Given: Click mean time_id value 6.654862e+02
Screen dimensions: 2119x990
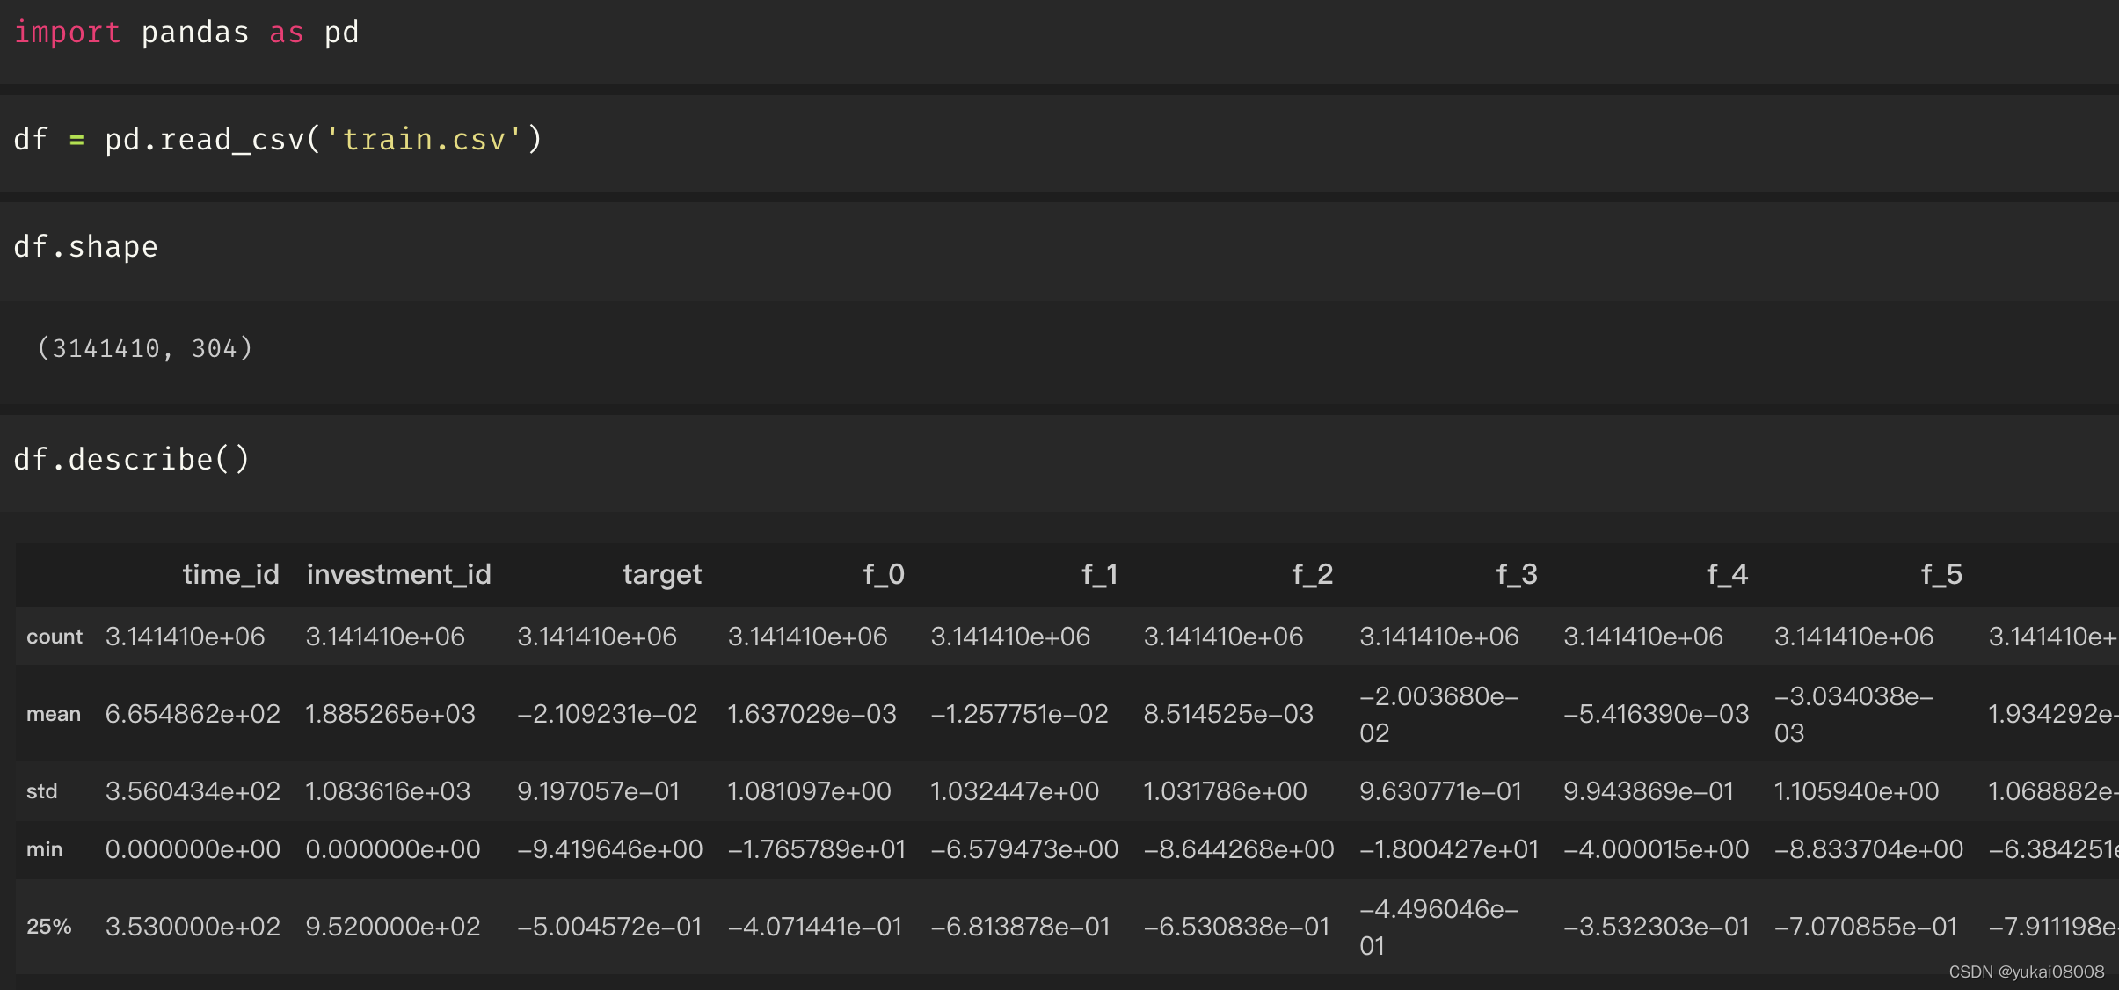Looking at the screenshot, I should (193, 714).
